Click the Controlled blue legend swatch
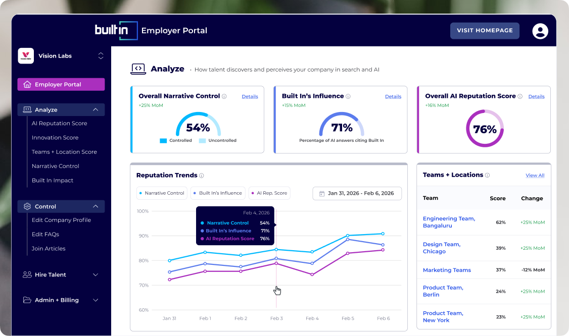Image resolution: width=569 pixels, height=336 pixels. pos(163,141)
